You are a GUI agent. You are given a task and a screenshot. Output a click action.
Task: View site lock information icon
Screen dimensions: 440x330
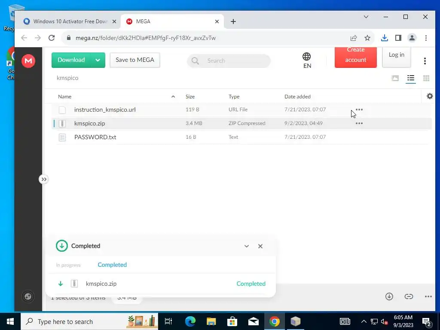tap(68, 38)
